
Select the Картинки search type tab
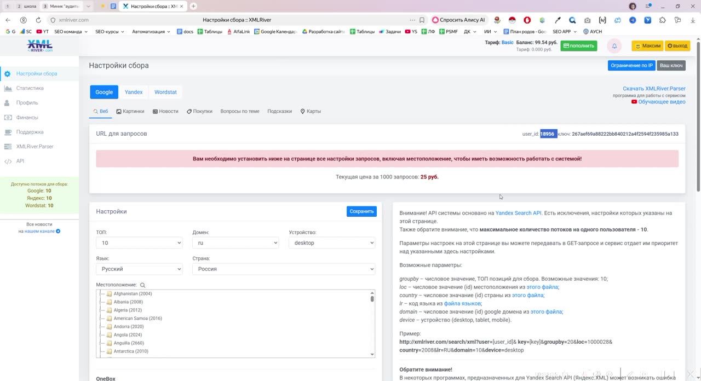pos(130,111)
